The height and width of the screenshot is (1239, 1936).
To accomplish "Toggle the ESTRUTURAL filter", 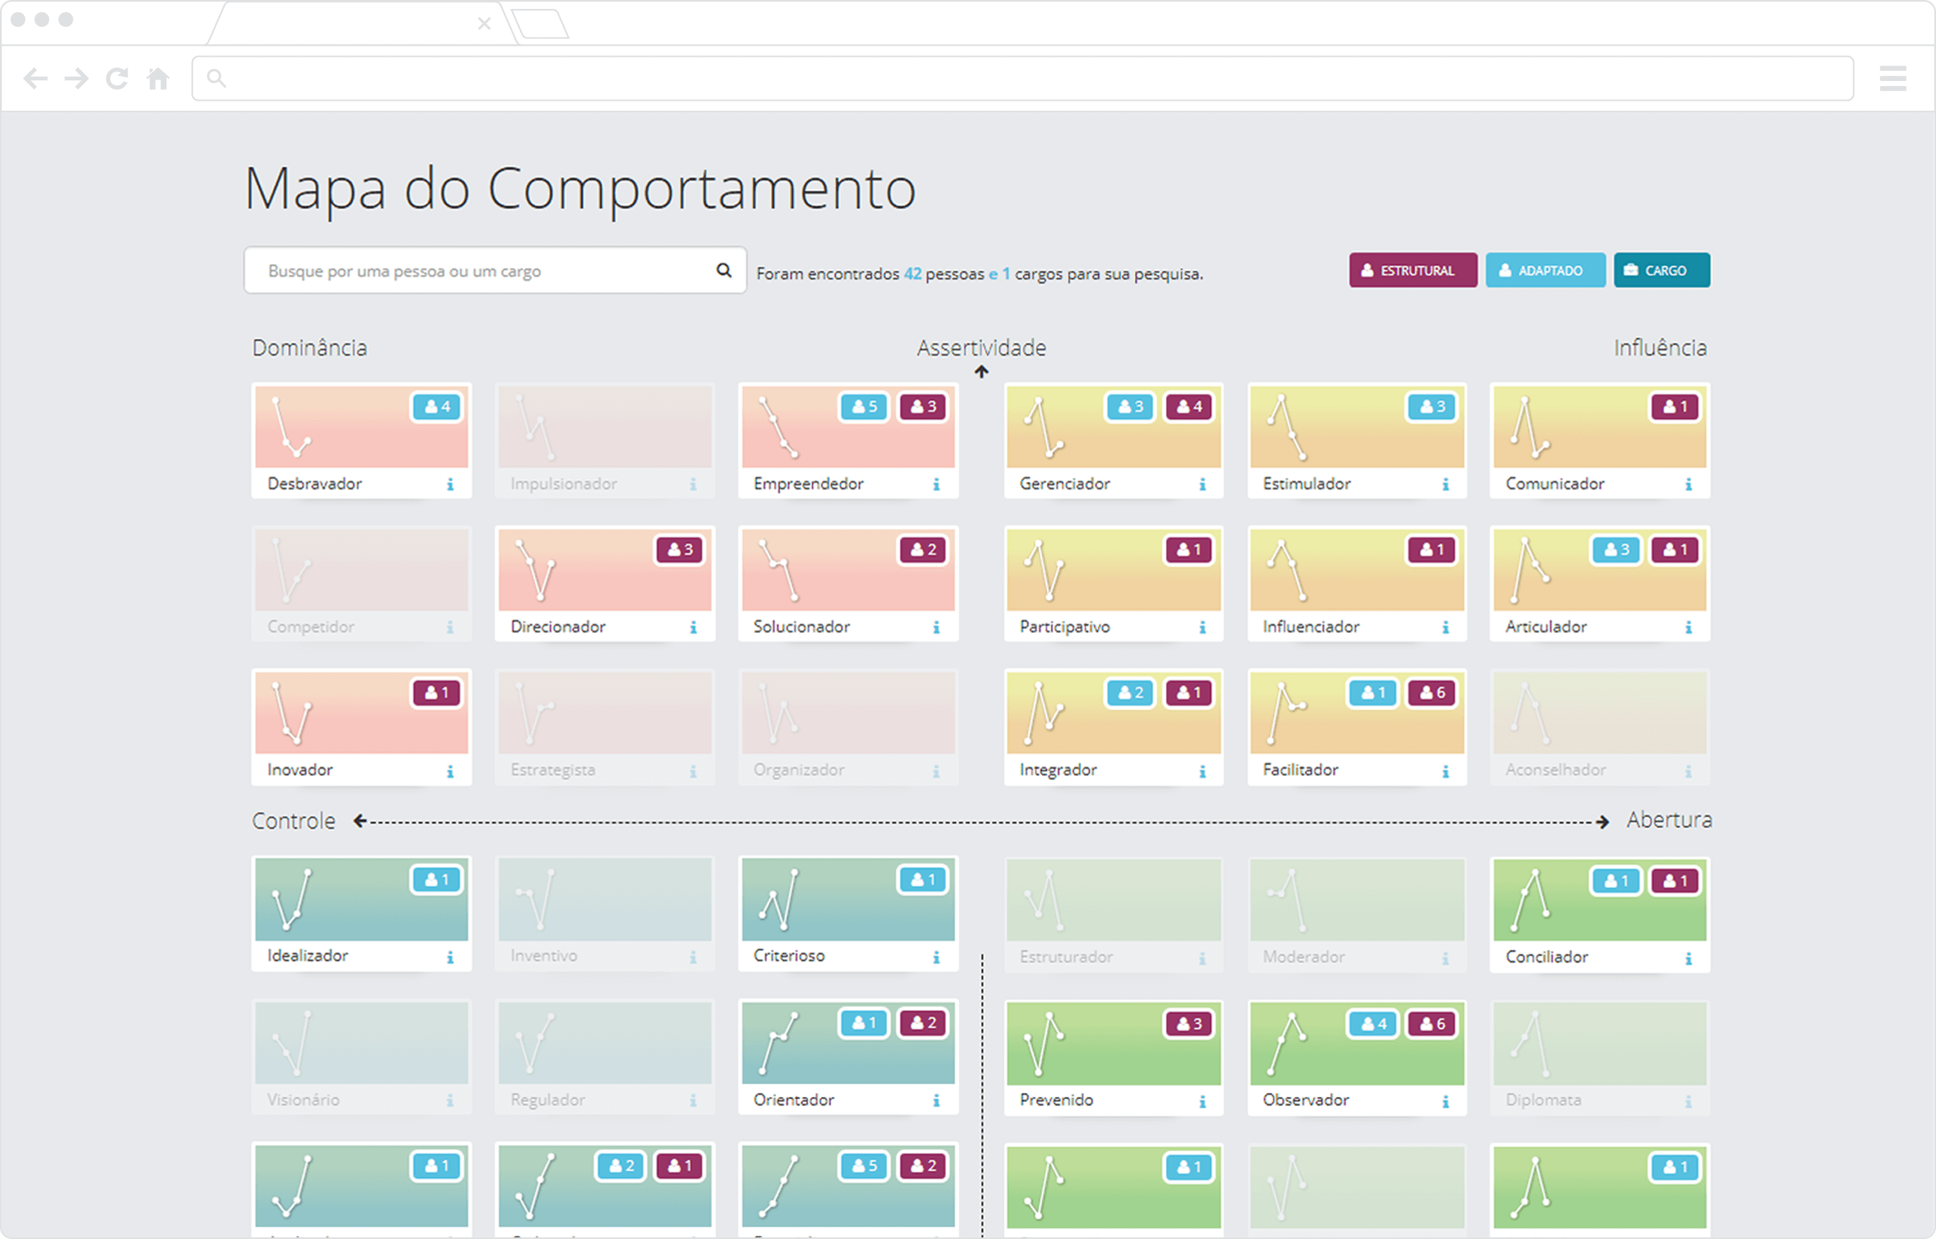I will coord(1412,270).
